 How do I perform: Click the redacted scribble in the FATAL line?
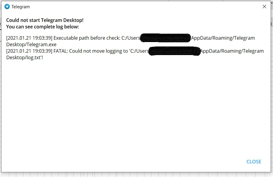(175, 51)
